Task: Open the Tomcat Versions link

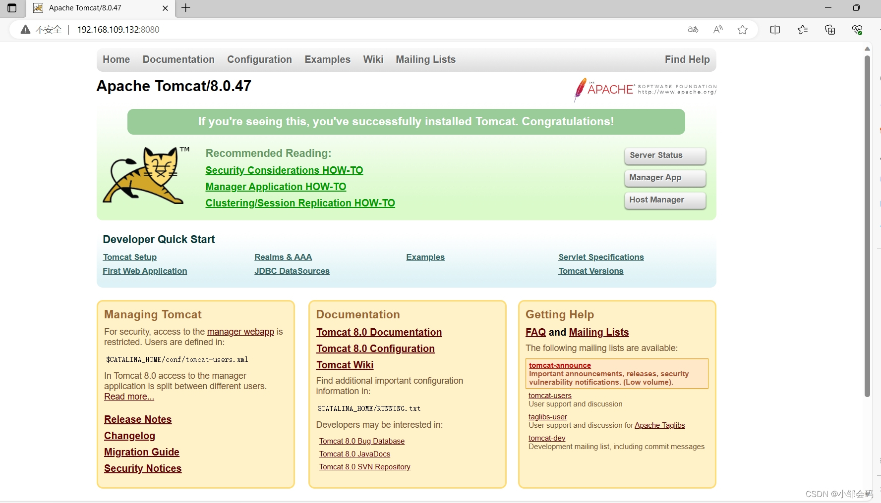Action: pos(591,271)
